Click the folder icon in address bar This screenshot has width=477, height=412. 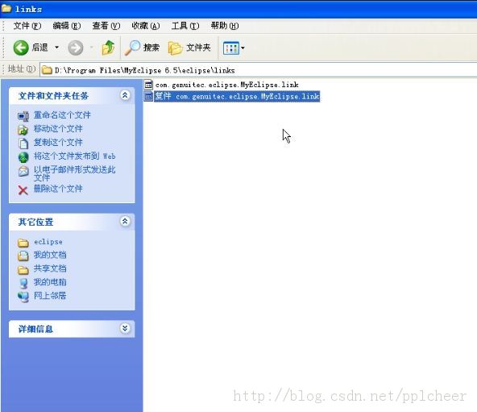[47, 70]
